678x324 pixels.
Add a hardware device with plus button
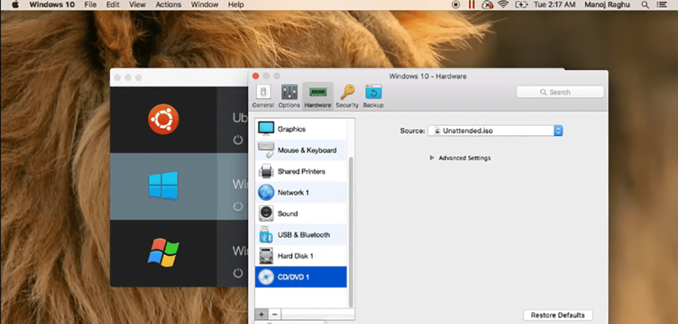(x=261, y=314)
